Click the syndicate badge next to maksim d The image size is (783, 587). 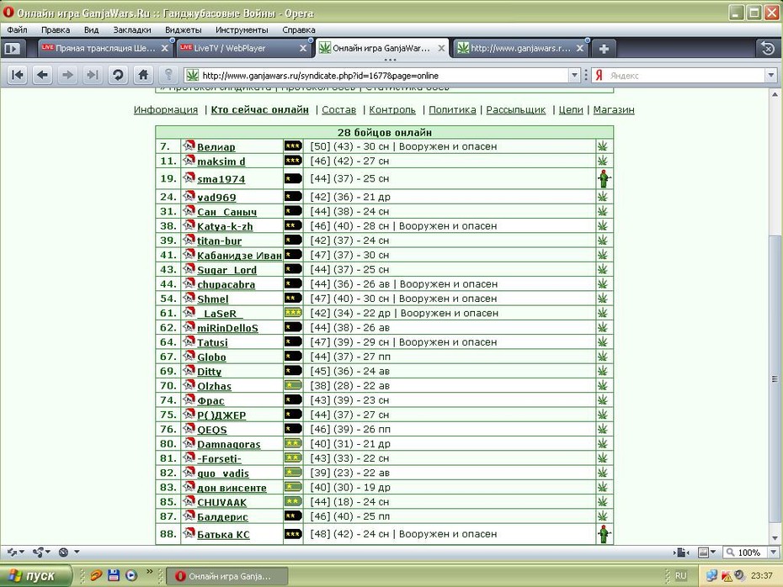pyautogui.click(x=189, y=160)
